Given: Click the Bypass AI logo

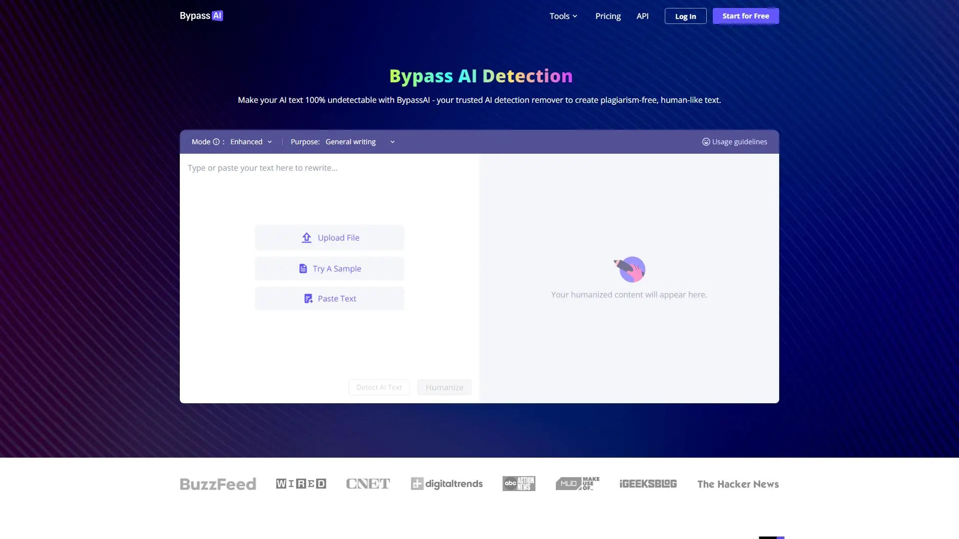Looking at the screenshot, I should point(201,15).
